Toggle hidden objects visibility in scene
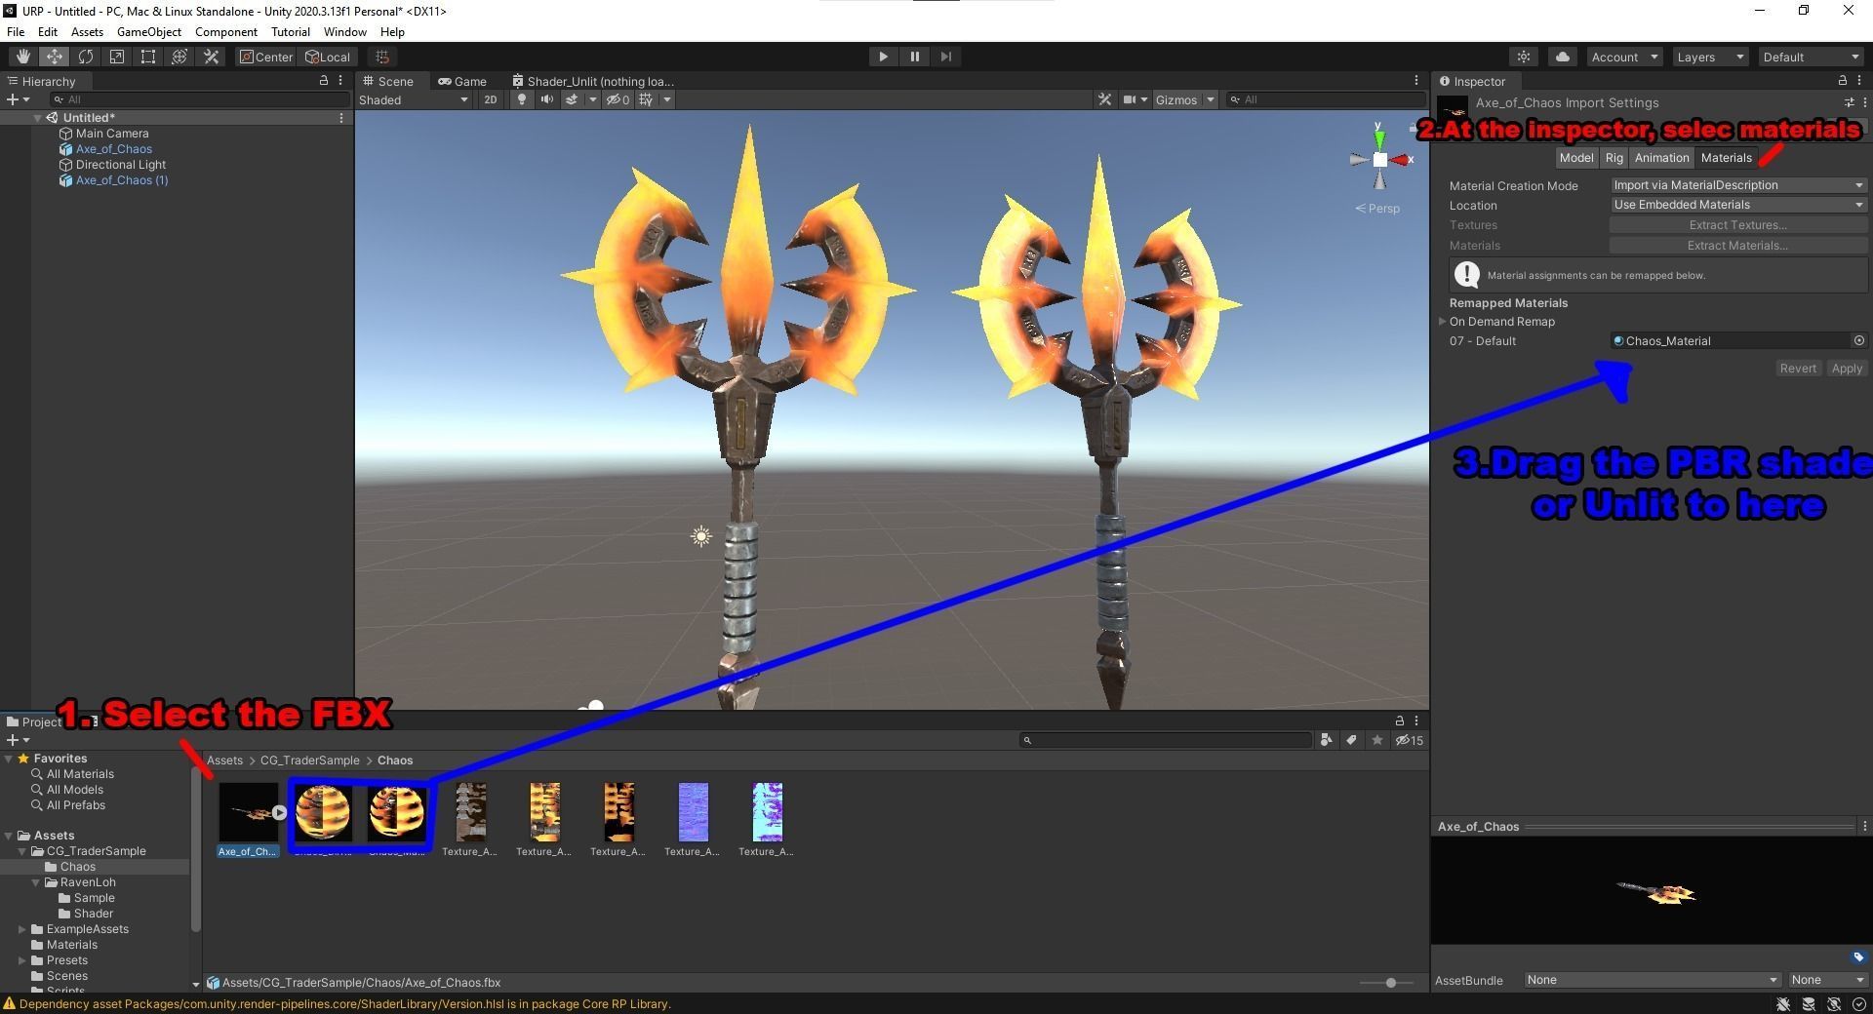 point(618,99)
